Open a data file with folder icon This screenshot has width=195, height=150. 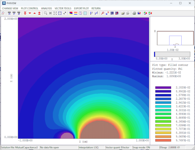[x=123, y=13]
